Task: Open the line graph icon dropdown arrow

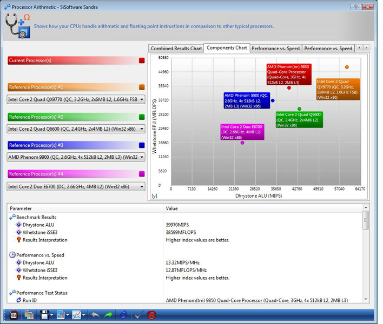Action: tap(83, 315)
